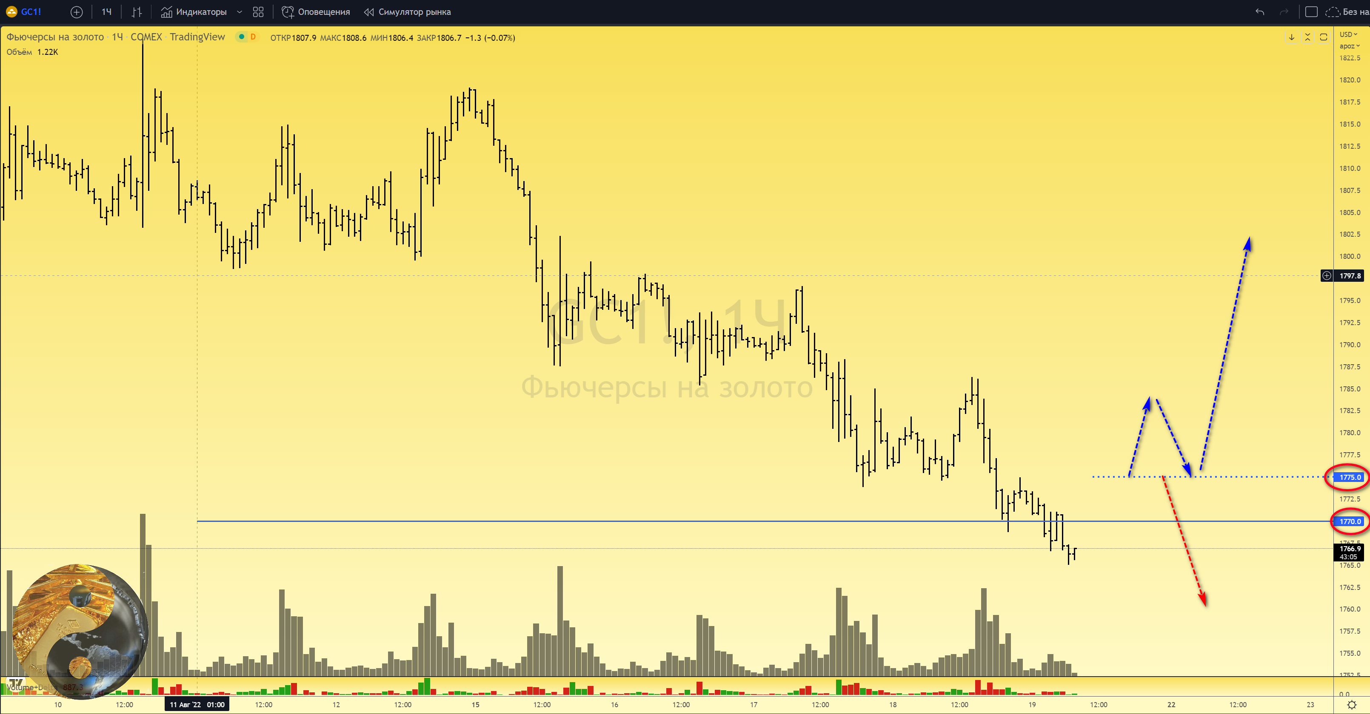Click the plus icon beside the 1797.8 price label
This screenshot has width=1370, height=714.
click(x=1327, y=276)
